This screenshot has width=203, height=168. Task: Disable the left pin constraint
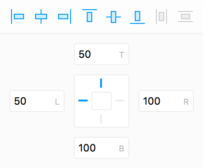coord(83,101)
